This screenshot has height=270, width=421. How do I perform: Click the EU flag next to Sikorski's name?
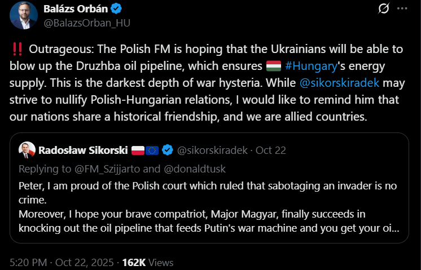(x=152, y=150)
